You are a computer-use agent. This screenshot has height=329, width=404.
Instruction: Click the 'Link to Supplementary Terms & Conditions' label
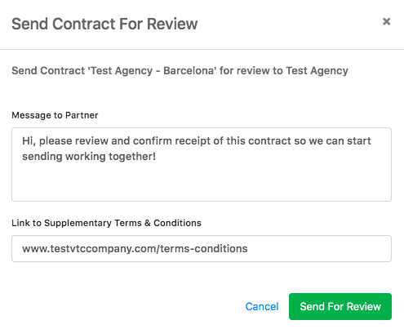click(x=106, y=223)
